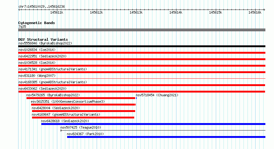
Task: Click the ruler's right arrow end
Action: click(x=264, y=10)
